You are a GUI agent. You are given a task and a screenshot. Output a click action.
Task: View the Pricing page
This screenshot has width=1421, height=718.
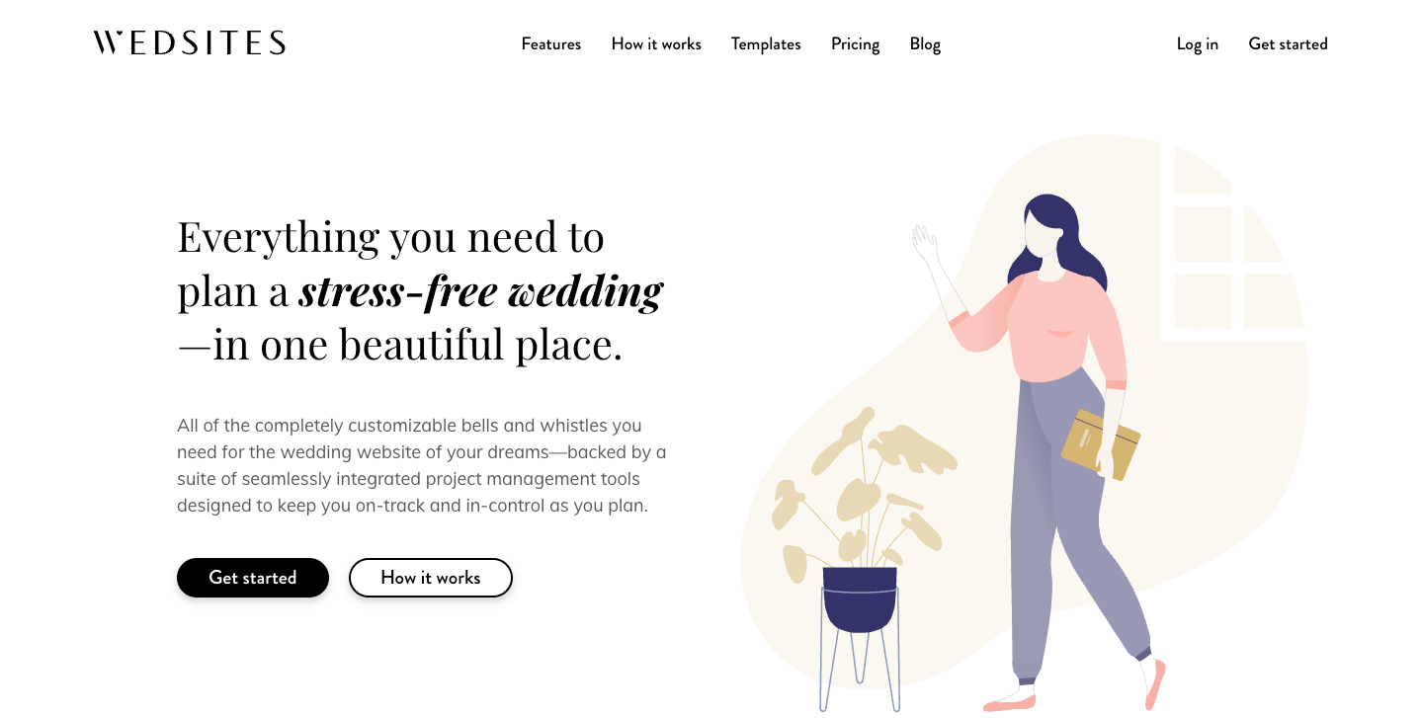click(x=855, y=43)
